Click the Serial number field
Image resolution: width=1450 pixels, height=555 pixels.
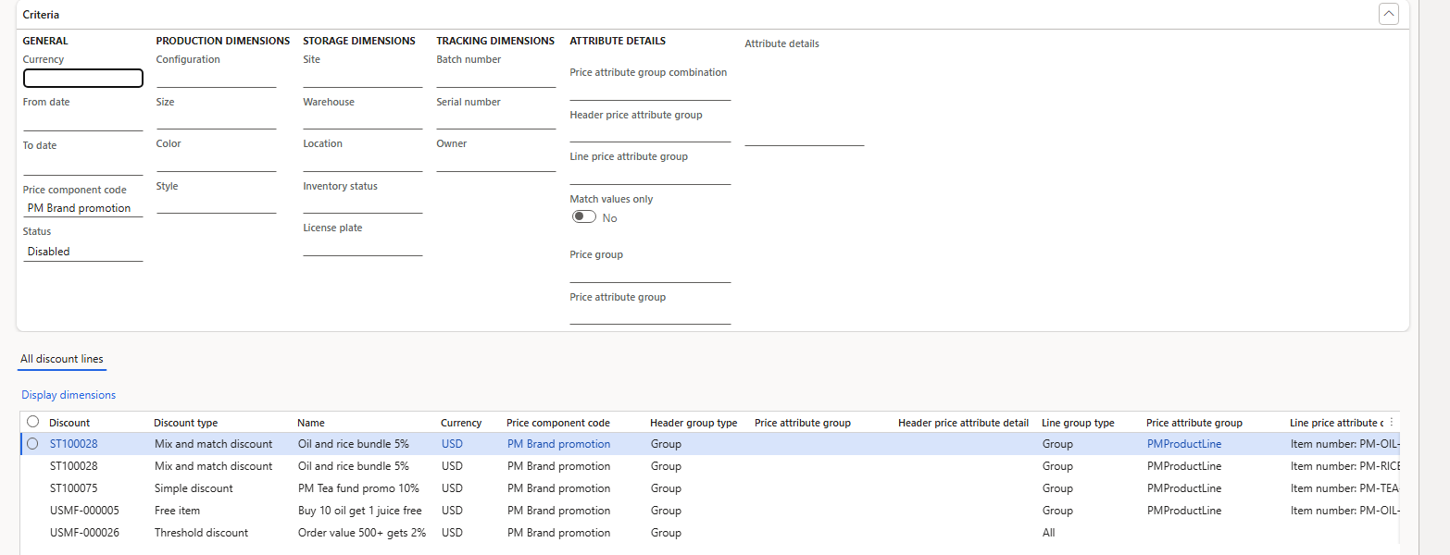click(496, 120)
